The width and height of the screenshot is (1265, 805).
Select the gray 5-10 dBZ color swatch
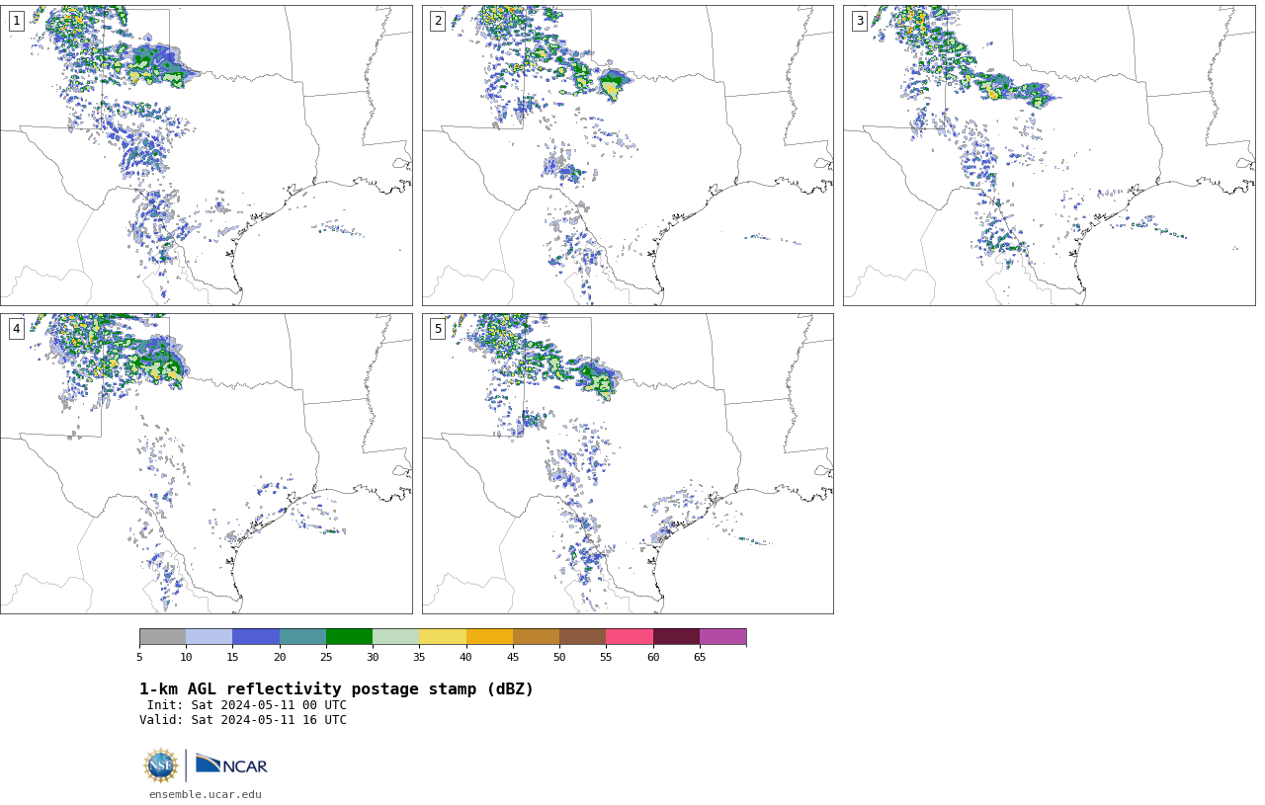click(162, 636)
